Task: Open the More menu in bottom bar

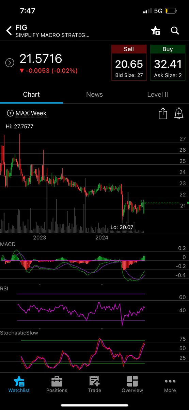Action: 170,384
